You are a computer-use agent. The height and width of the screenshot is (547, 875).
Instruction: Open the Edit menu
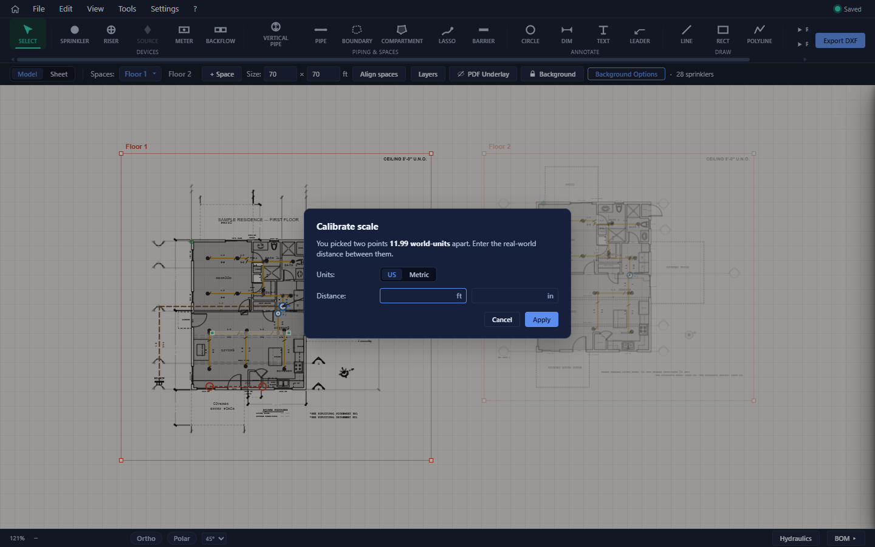coord(66,9)
